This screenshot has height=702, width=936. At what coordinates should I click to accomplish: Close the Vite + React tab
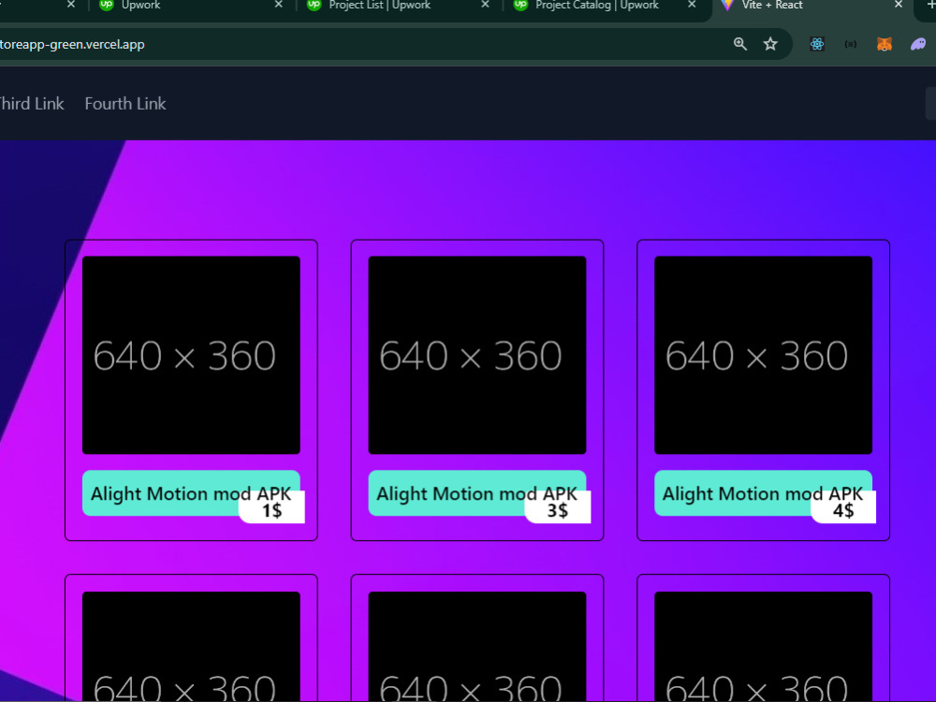pyautogui.click(x=899, y=5)
